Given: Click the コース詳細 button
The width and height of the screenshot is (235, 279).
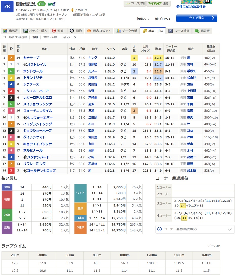Looking at the screenshot, I should tap(134, 3).
